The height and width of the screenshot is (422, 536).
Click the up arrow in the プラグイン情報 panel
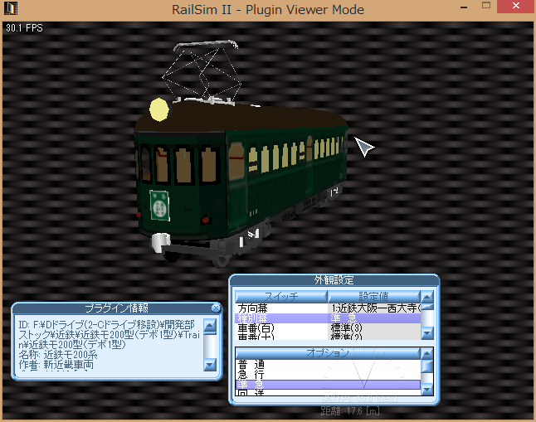click(210, 327)
